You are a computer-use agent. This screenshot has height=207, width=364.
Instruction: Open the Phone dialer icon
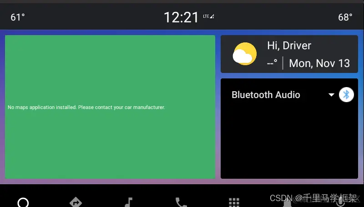[x=181, y=202]
